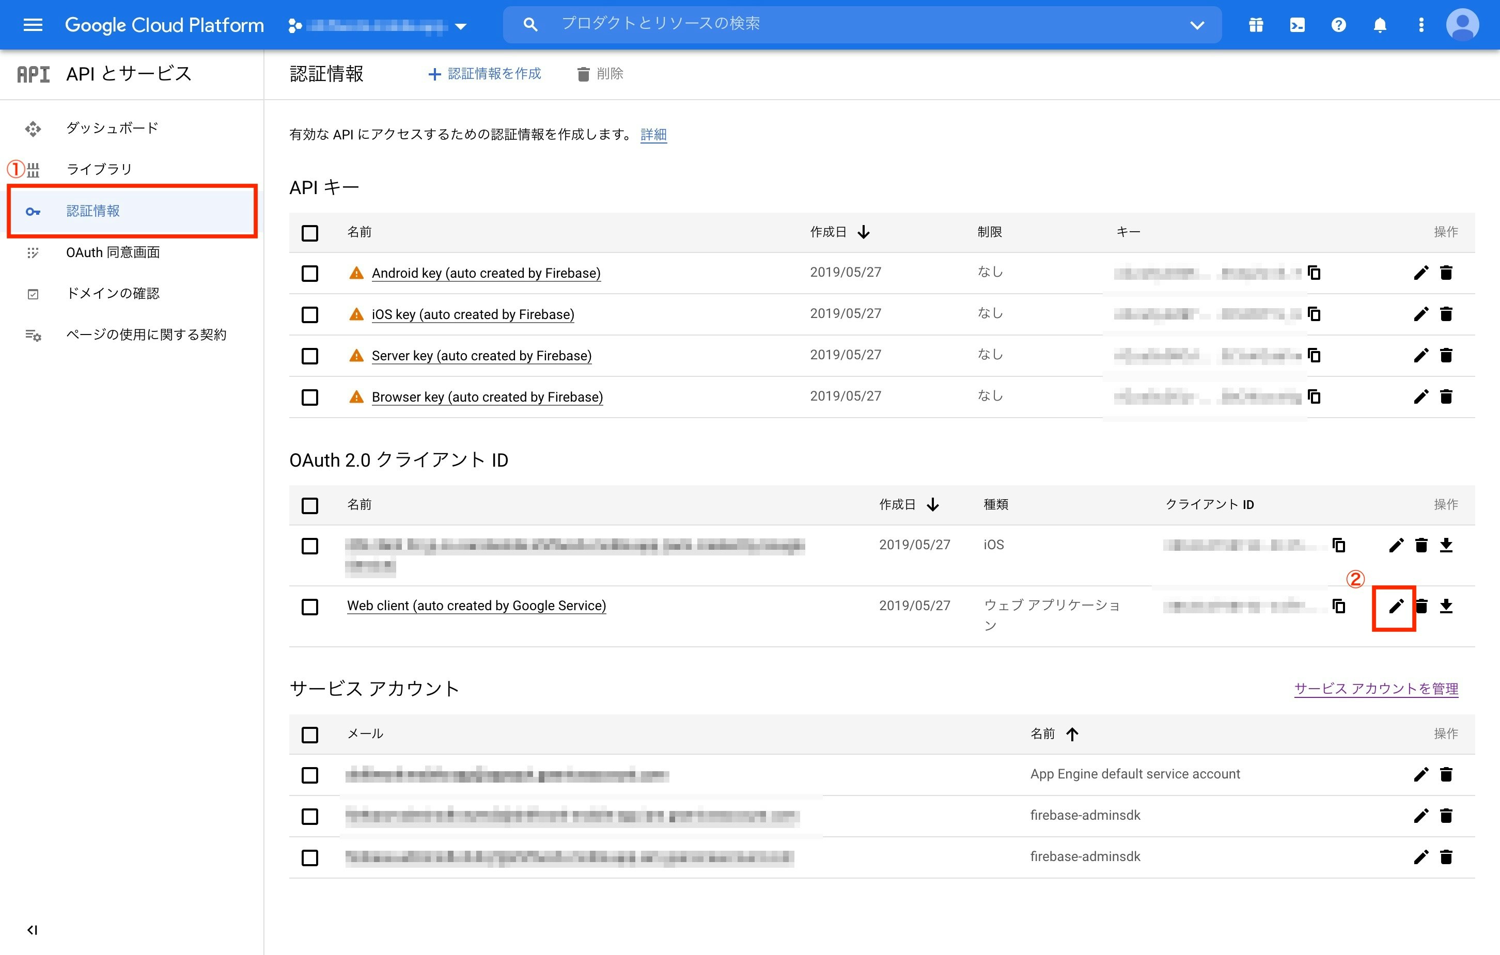Click 認証情報を作成 button
Viewport: 1500px width, 955px height.
point(485,74)
